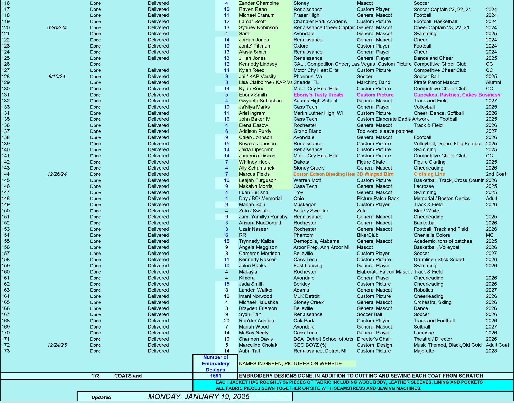Screen dimensions: 514x403
Task: Click the Clothing Line orange text
Action: point(429,174)
